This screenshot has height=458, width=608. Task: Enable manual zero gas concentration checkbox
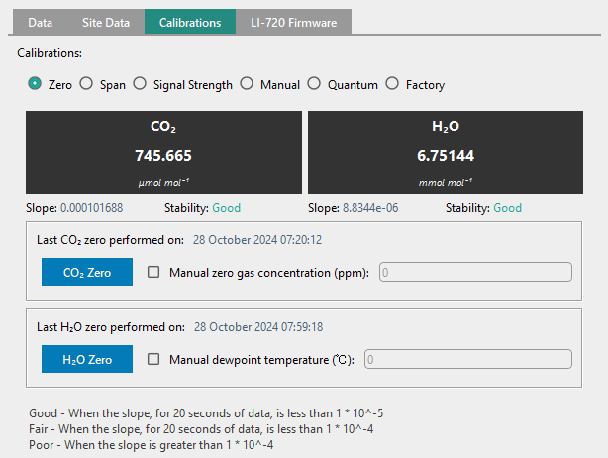click(153, 272)
